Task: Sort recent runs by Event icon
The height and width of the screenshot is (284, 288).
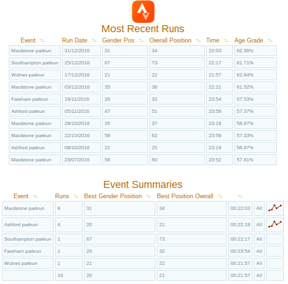Action: [x=43, y=41]
